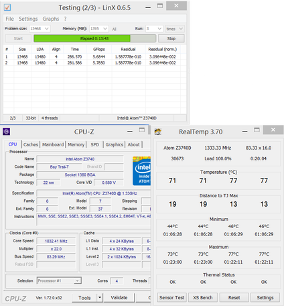
Task: Click the Tools button in CPU-Z
Action: tap(84, 298)
